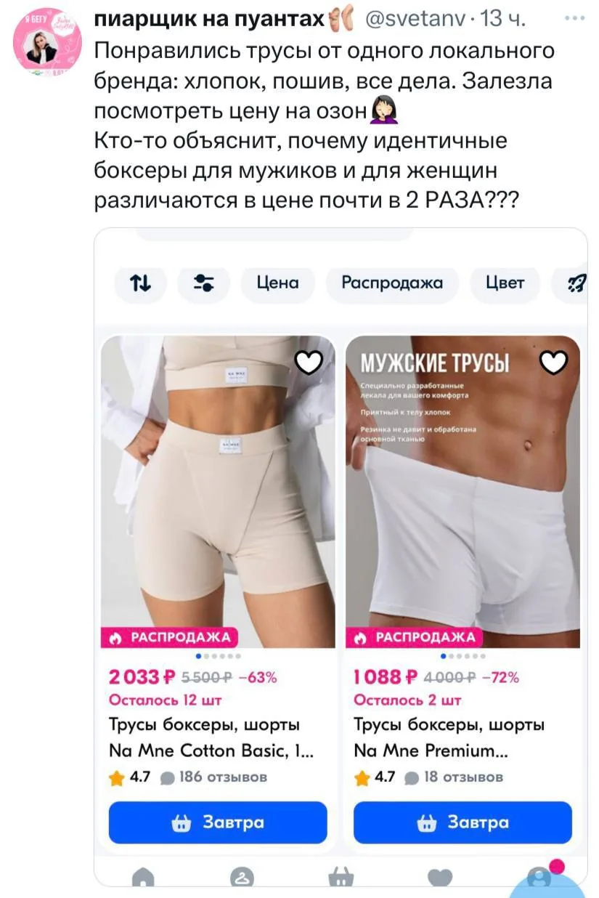The height and width of the screenshot is (898, 599).
Task: Toggle favorite heart on beige boxers product
Action: click(311, 362)
